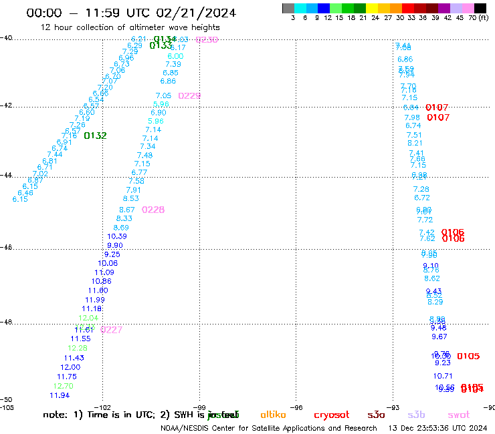Click the wave height value 7.06
This screenshot has height=434, width=495.
click(x=118, y=70)
